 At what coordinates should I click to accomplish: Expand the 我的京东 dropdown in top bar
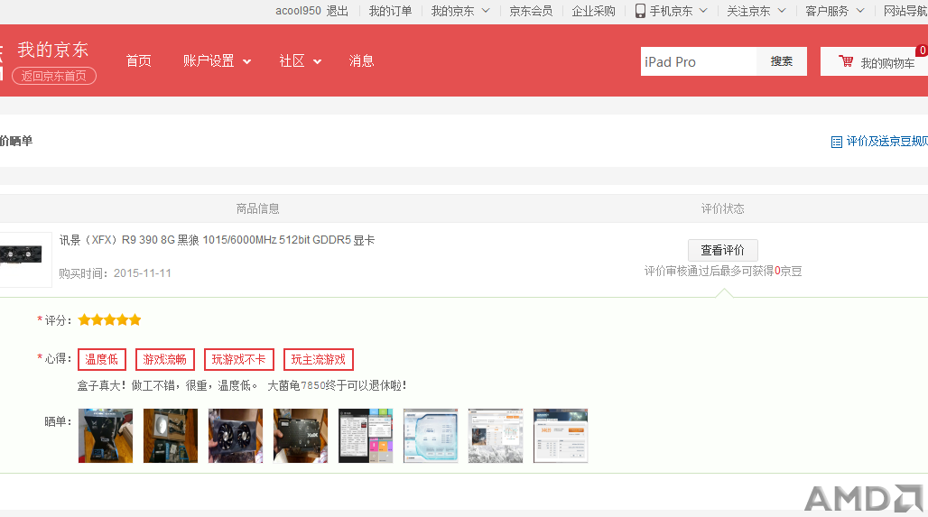coord(486,11)
